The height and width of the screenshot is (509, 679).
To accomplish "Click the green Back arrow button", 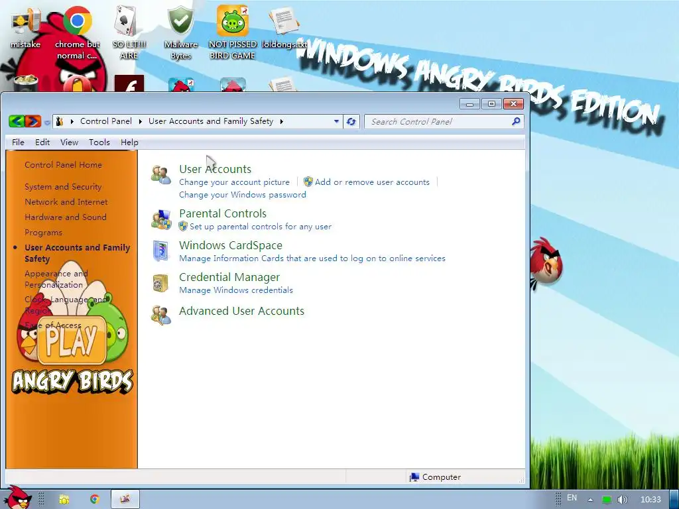I will point(17,121).
